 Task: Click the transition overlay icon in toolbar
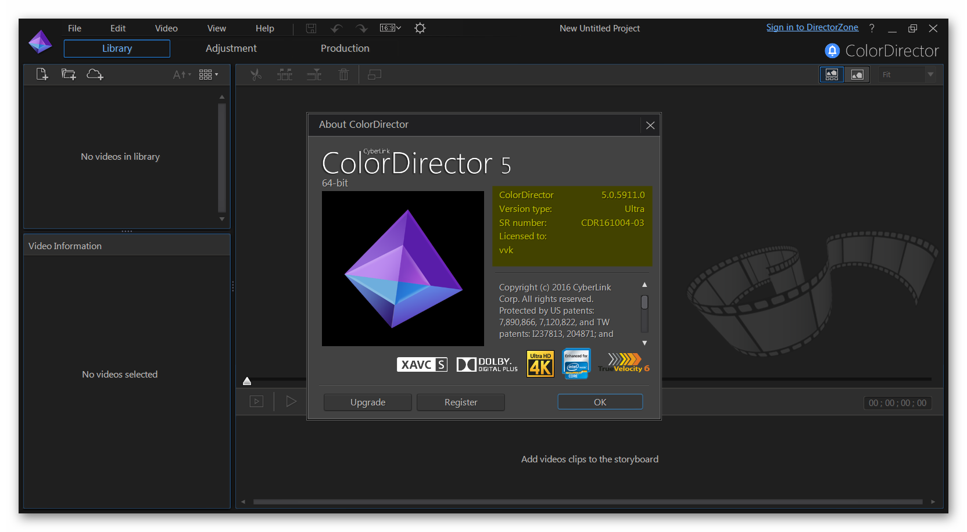pyautogui.click(x=375, y=74)
